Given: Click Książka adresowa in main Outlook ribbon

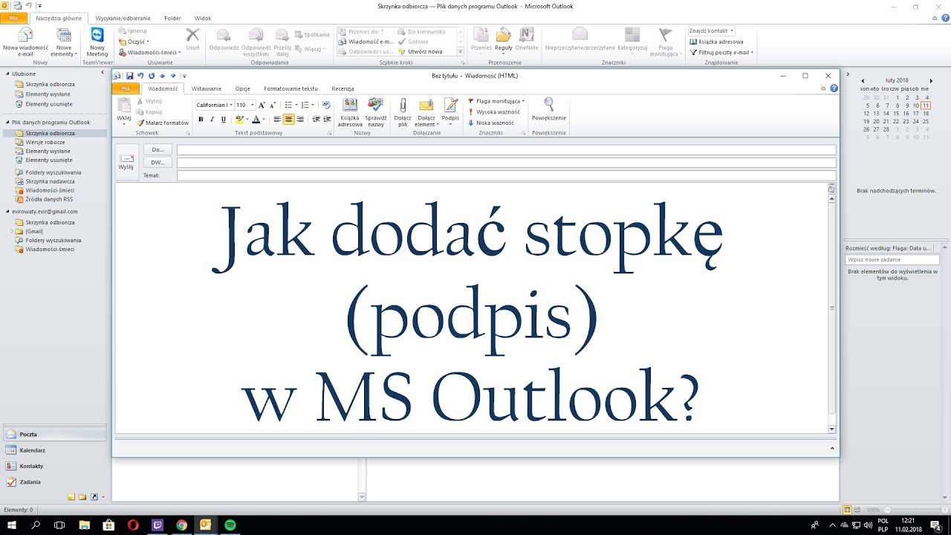Looking at the screenshot, I should pyautogui.click(x=717, y=42).
